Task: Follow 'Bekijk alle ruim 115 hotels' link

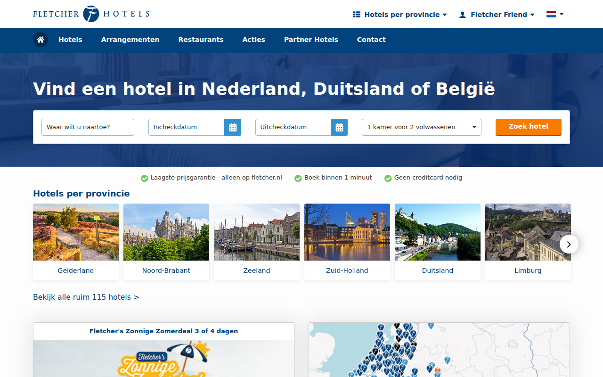Action: point(86,297)
